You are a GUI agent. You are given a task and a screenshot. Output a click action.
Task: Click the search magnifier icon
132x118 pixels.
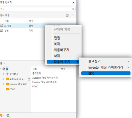pyautogui.click(x=73, y=9)
